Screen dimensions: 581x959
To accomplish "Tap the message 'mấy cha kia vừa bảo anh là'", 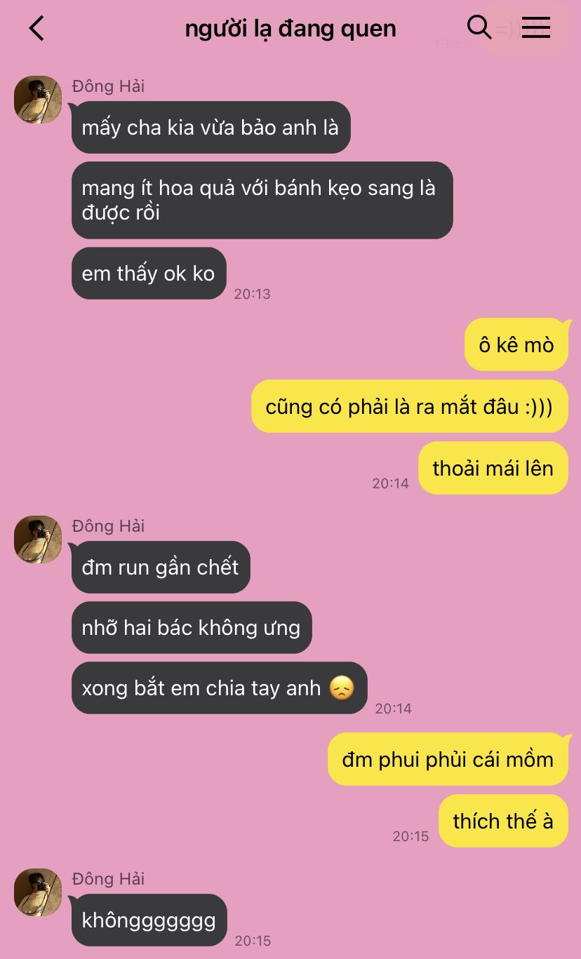I will pos(211,128).
